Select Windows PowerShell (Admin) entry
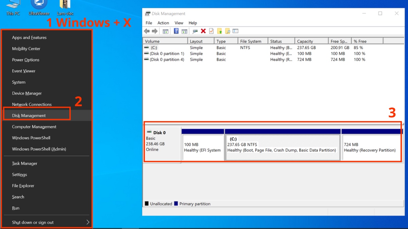 39,149
